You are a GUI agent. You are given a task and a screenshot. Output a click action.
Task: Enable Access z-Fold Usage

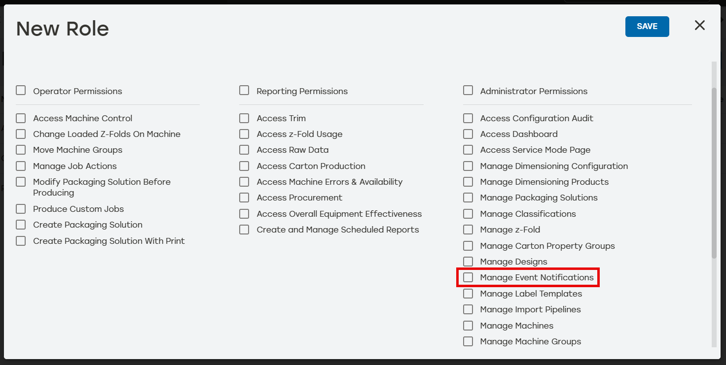coord(244,134)
